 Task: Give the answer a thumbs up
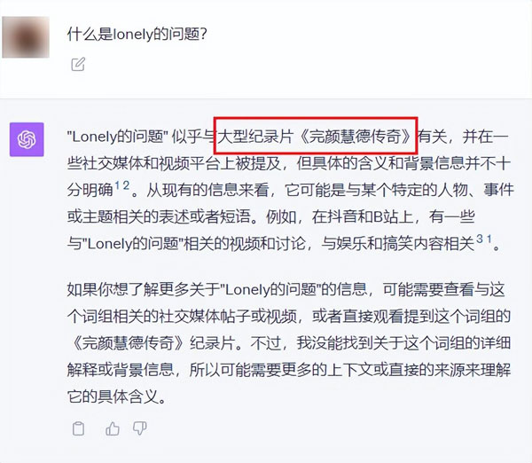click(x=113, y=428)
